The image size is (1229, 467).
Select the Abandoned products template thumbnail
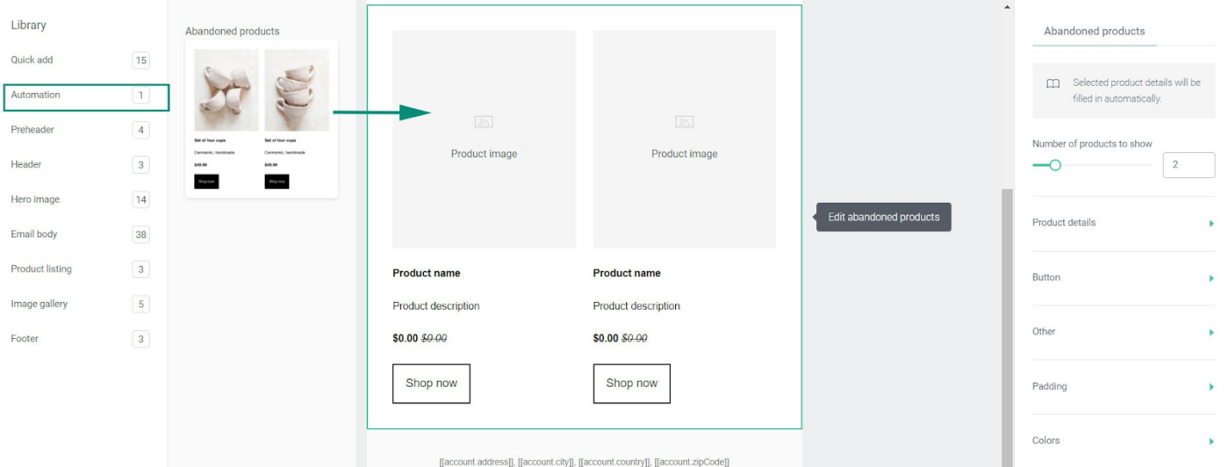click(x=262, y=119)
